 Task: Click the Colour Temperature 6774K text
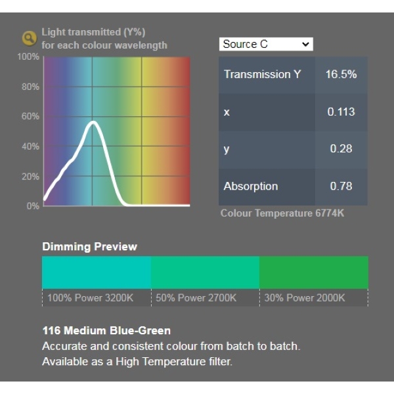(x=282, y=213)
